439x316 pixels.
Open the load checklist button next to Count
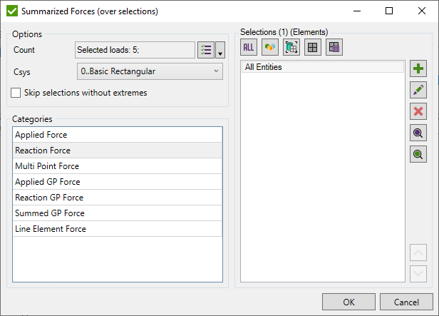click(205, 50)
